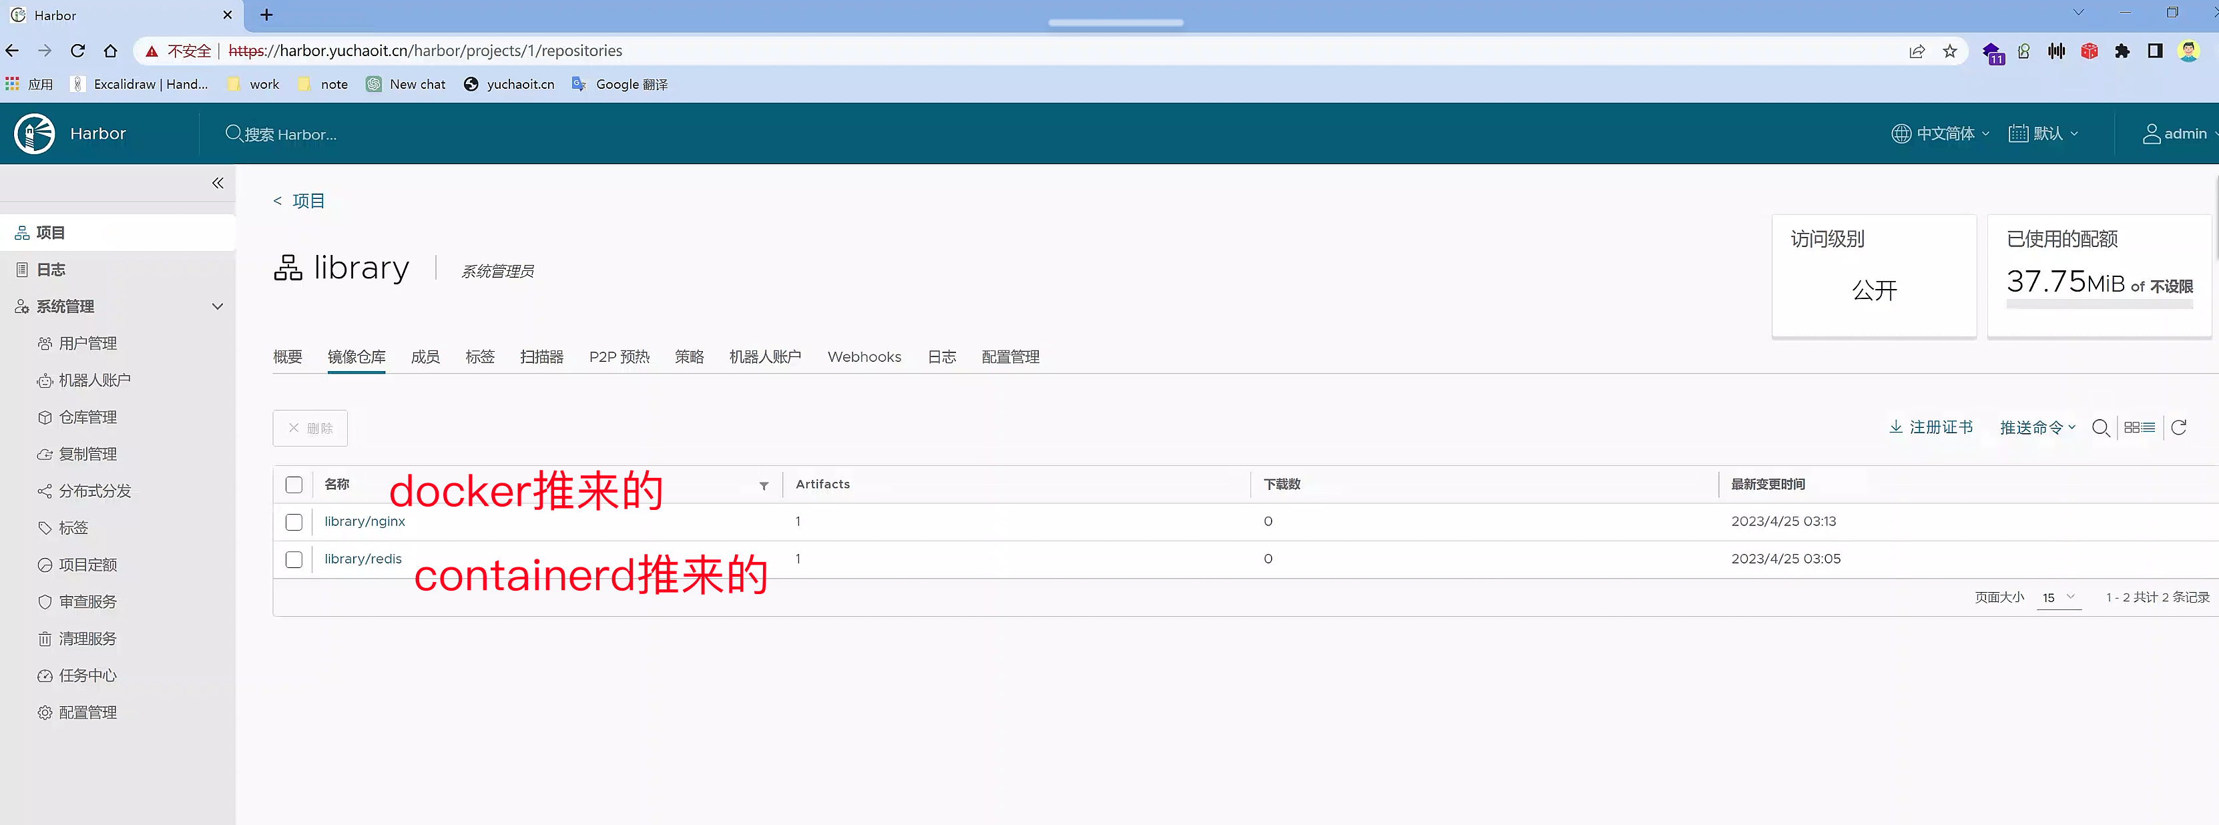Click the repository search magnifier icon
Screen dimensions: 2219x825
point(2100,428)
